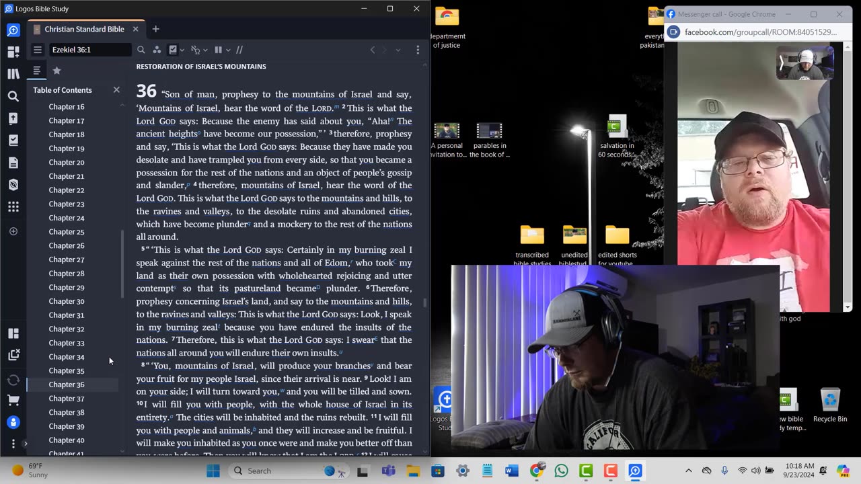Toggle the parallel resources double-slash icon
This screenshot has width=861, height=484.
[x=239, y=50]
